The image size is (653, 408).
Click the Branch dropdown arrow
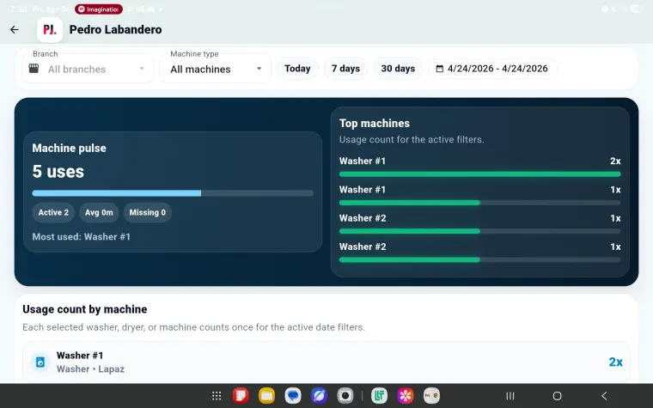[x=142, y=69]
